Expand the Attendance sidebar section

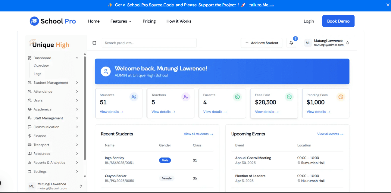point(77,91)
